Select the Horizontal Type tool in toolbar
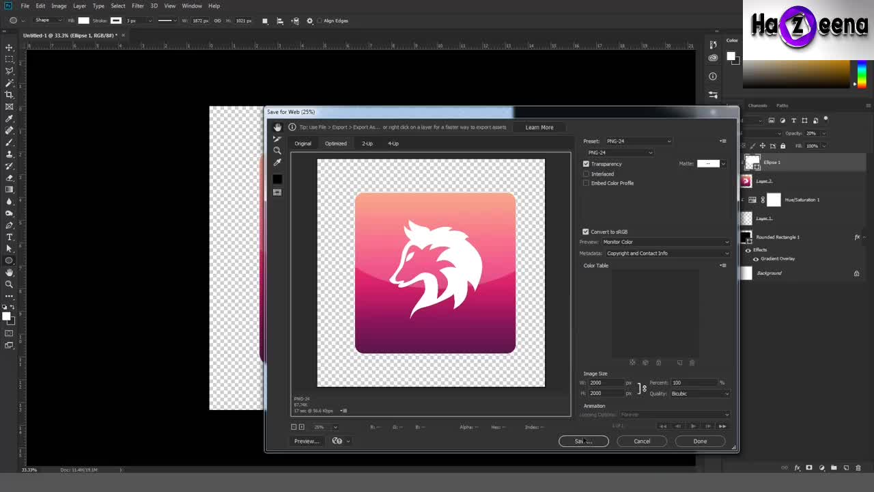The height and width of the screenshot is (492, 874). (10, 237)
